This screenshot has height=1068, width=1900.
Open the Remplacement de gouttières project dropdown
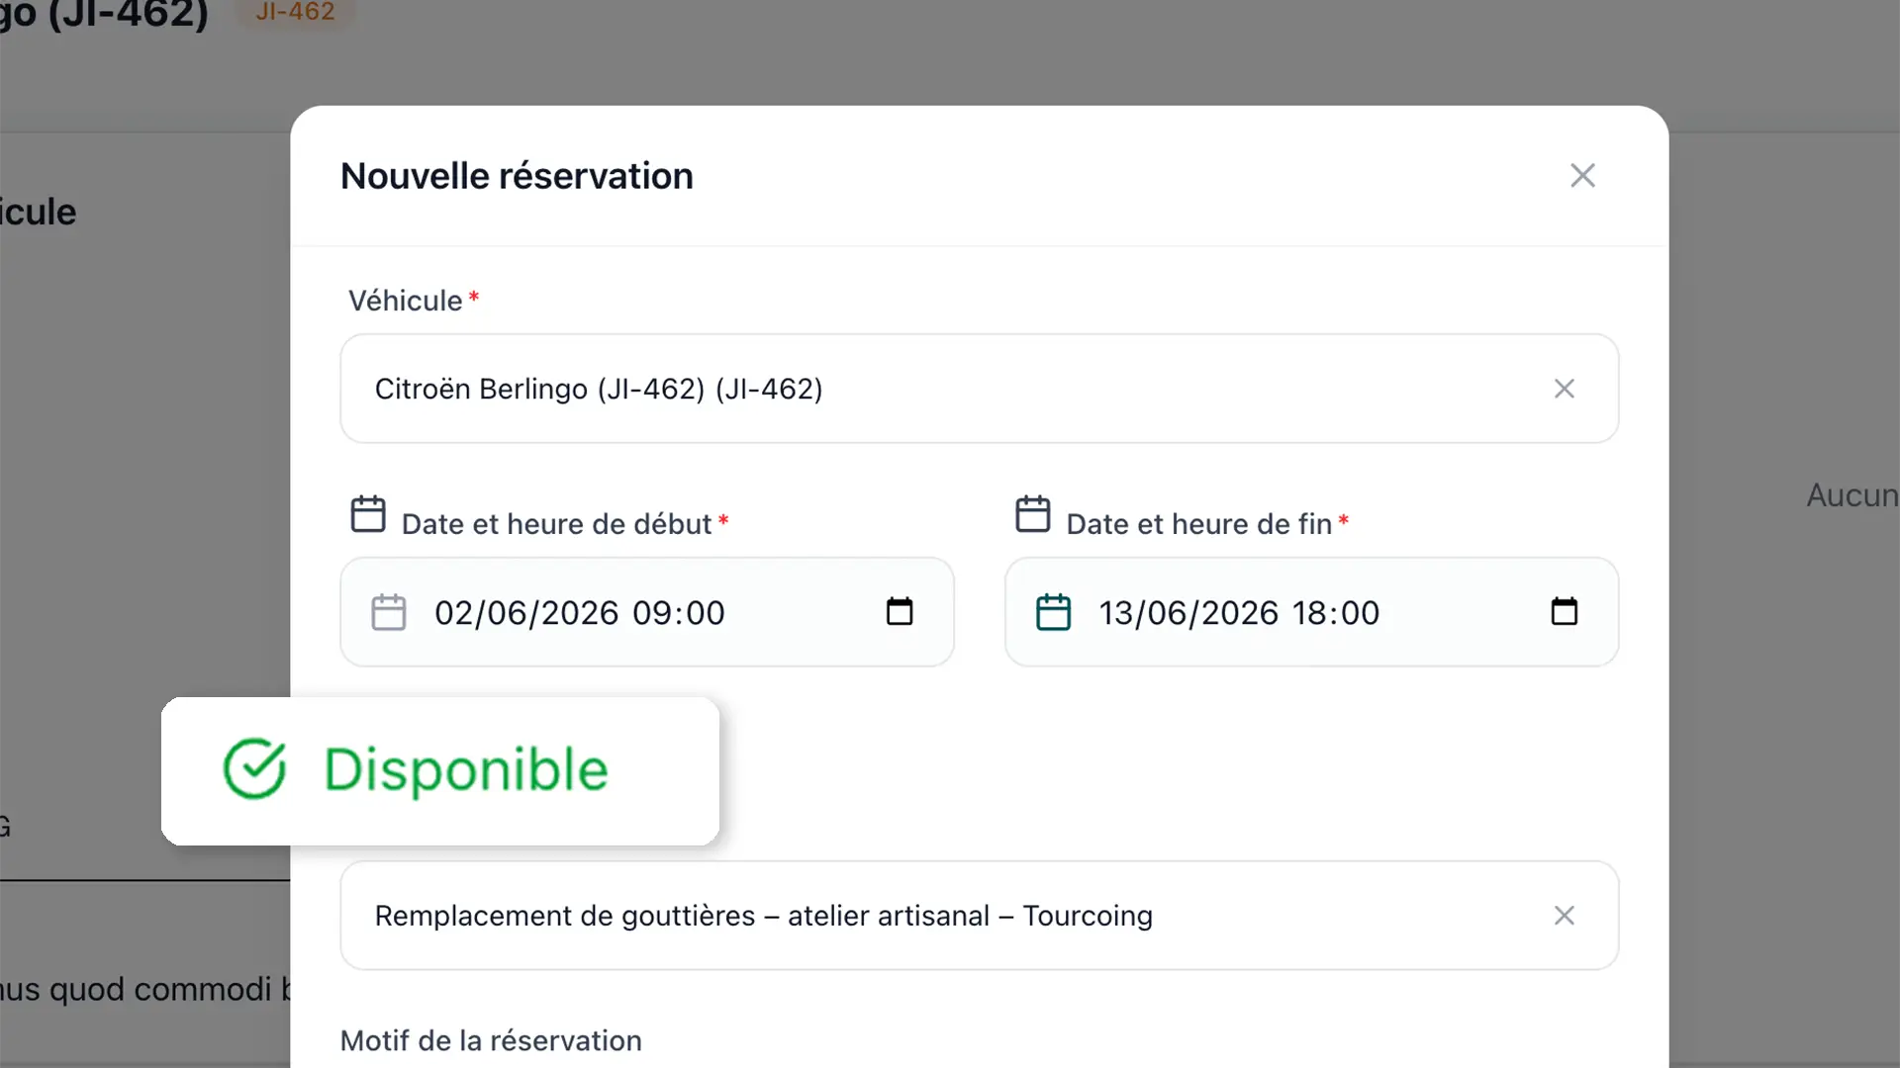[980, 916]
